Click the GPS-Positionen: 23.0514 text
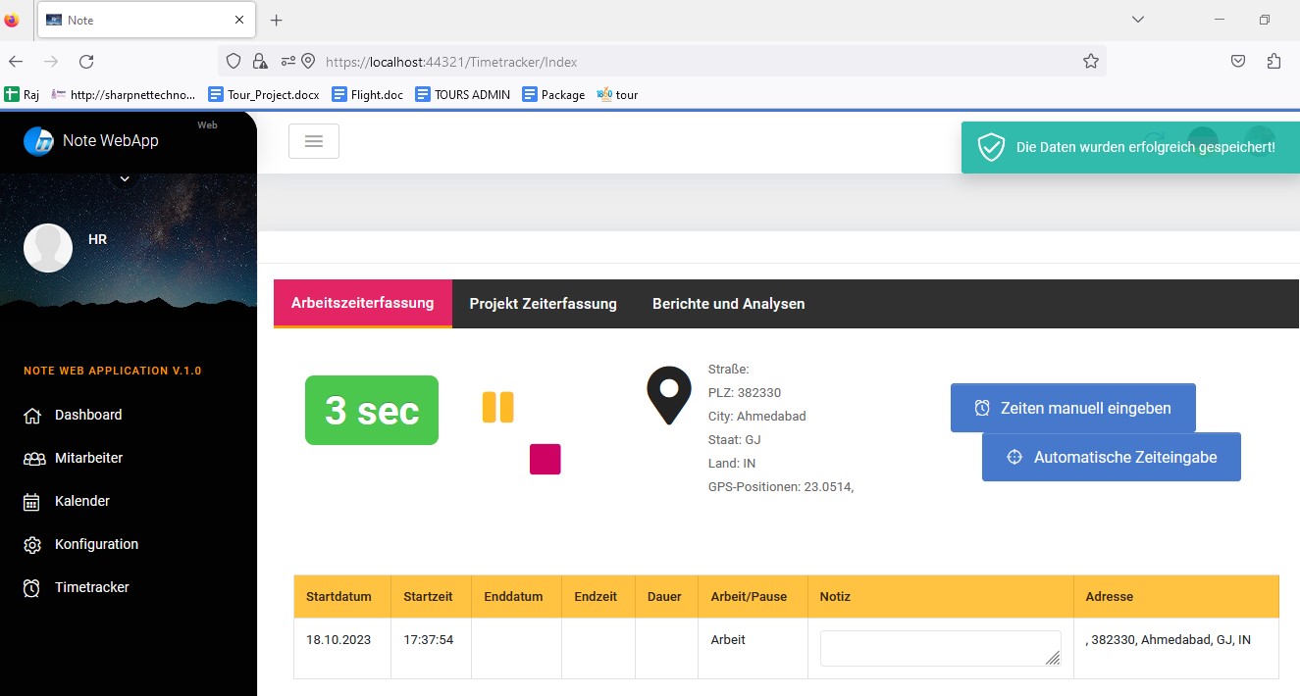 [781, 486]
